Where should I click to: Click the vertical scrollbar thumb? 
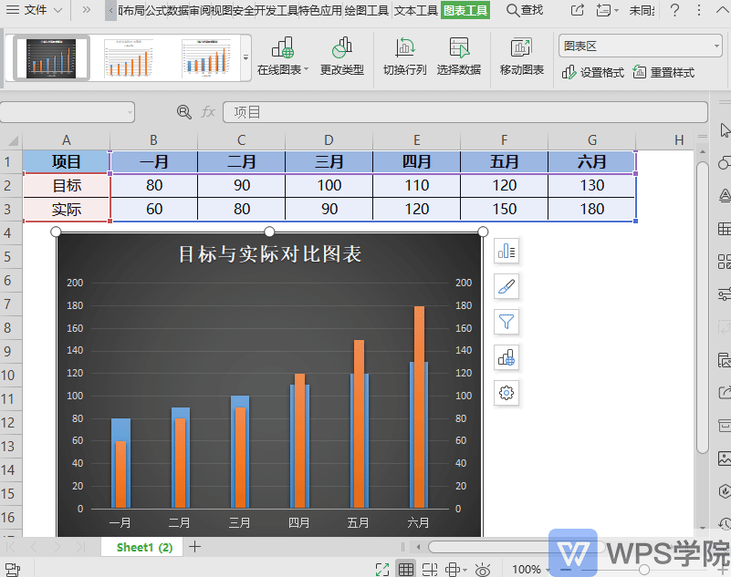pos(702,307)
